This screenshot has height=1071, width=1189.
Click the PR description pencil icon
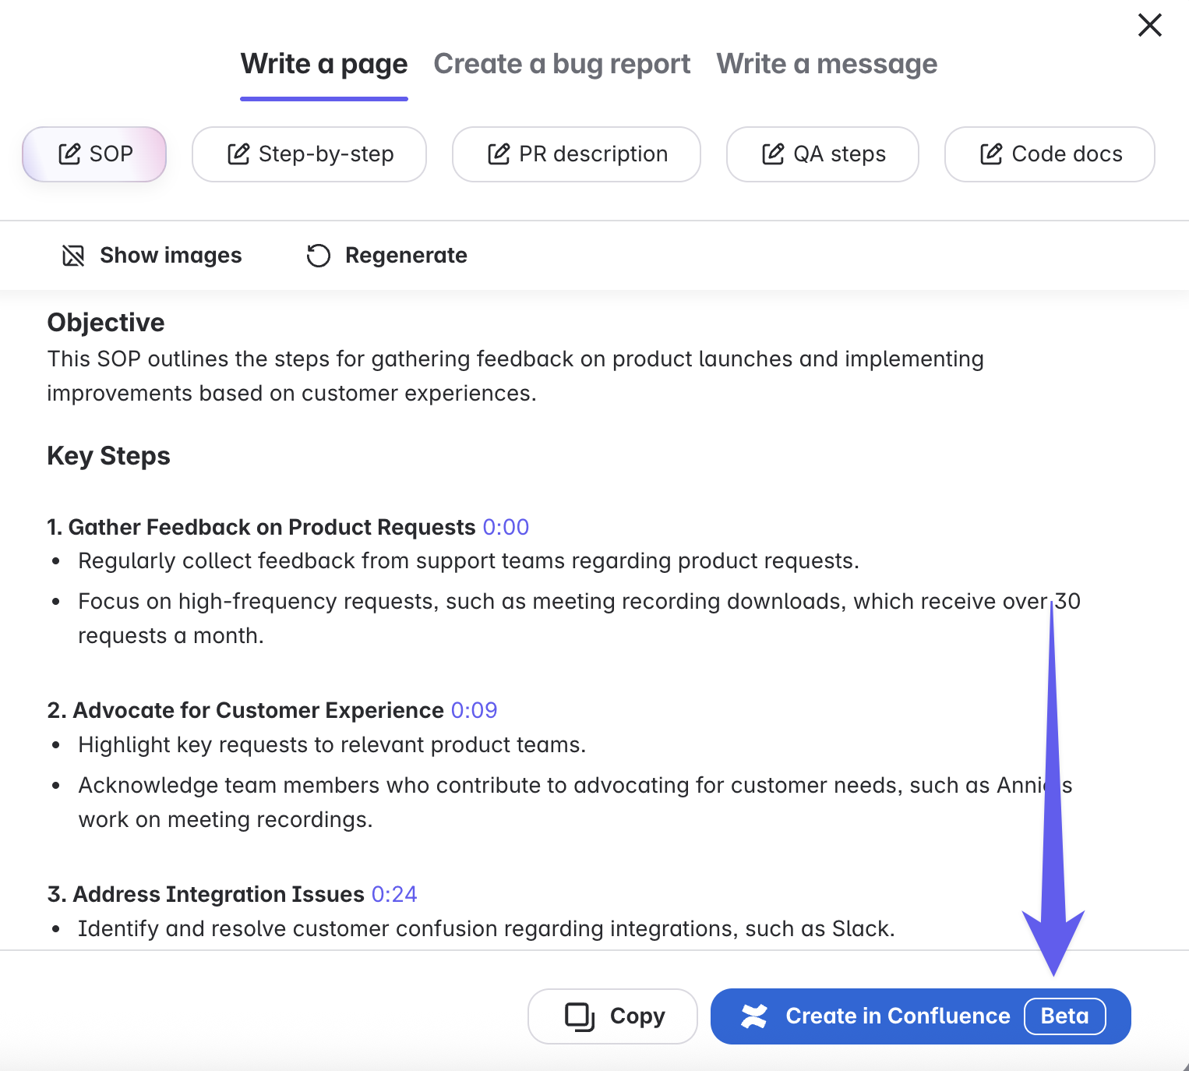498,154
